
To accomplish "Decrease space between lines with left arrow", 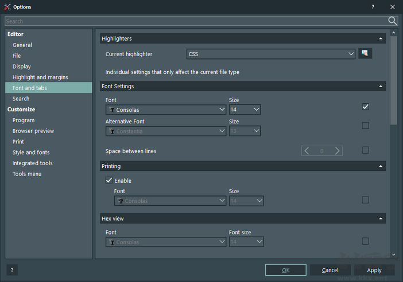I will coord(307,151).
